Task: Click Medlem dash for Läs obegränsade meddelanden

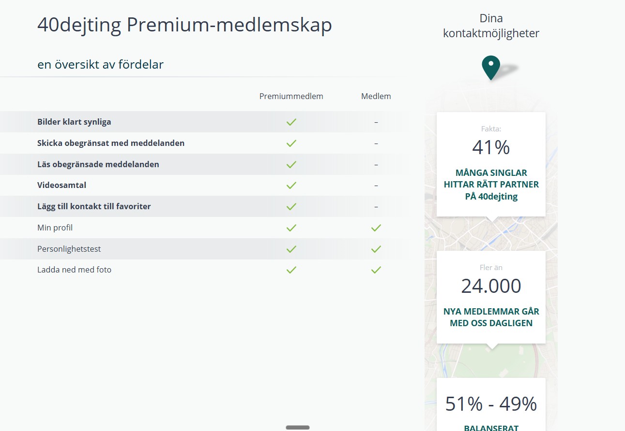Action: coord(376,164)
